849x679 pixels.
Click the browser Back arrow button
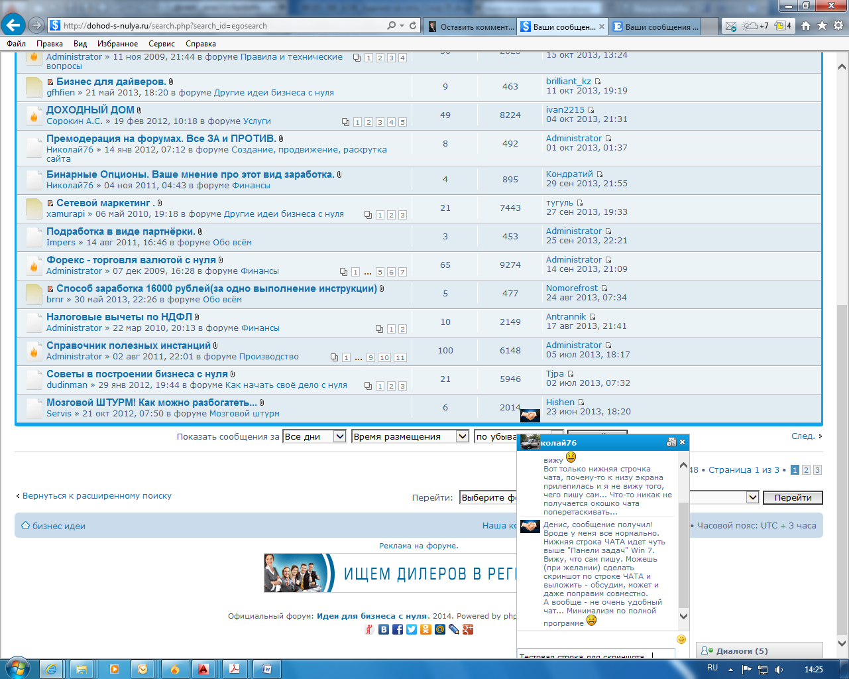tap(13, 26)
